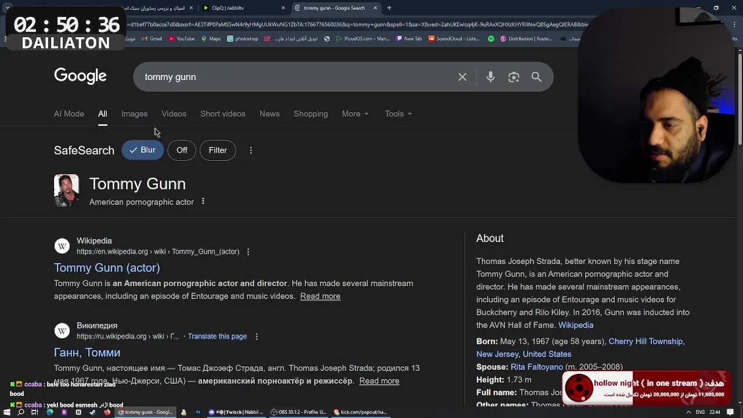
Task: Switch to Shopping results tab
Action: point(311,114)
